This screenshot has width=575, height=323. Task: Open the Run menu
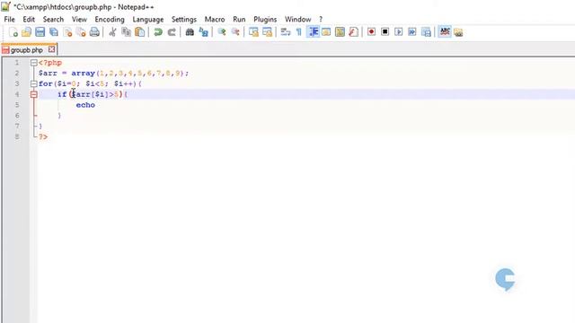[x=239, y=20]
